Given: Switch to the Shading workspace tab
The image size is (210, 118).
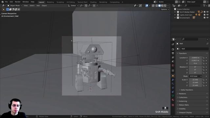Looking at the screenshot, I should click(93, 2).
